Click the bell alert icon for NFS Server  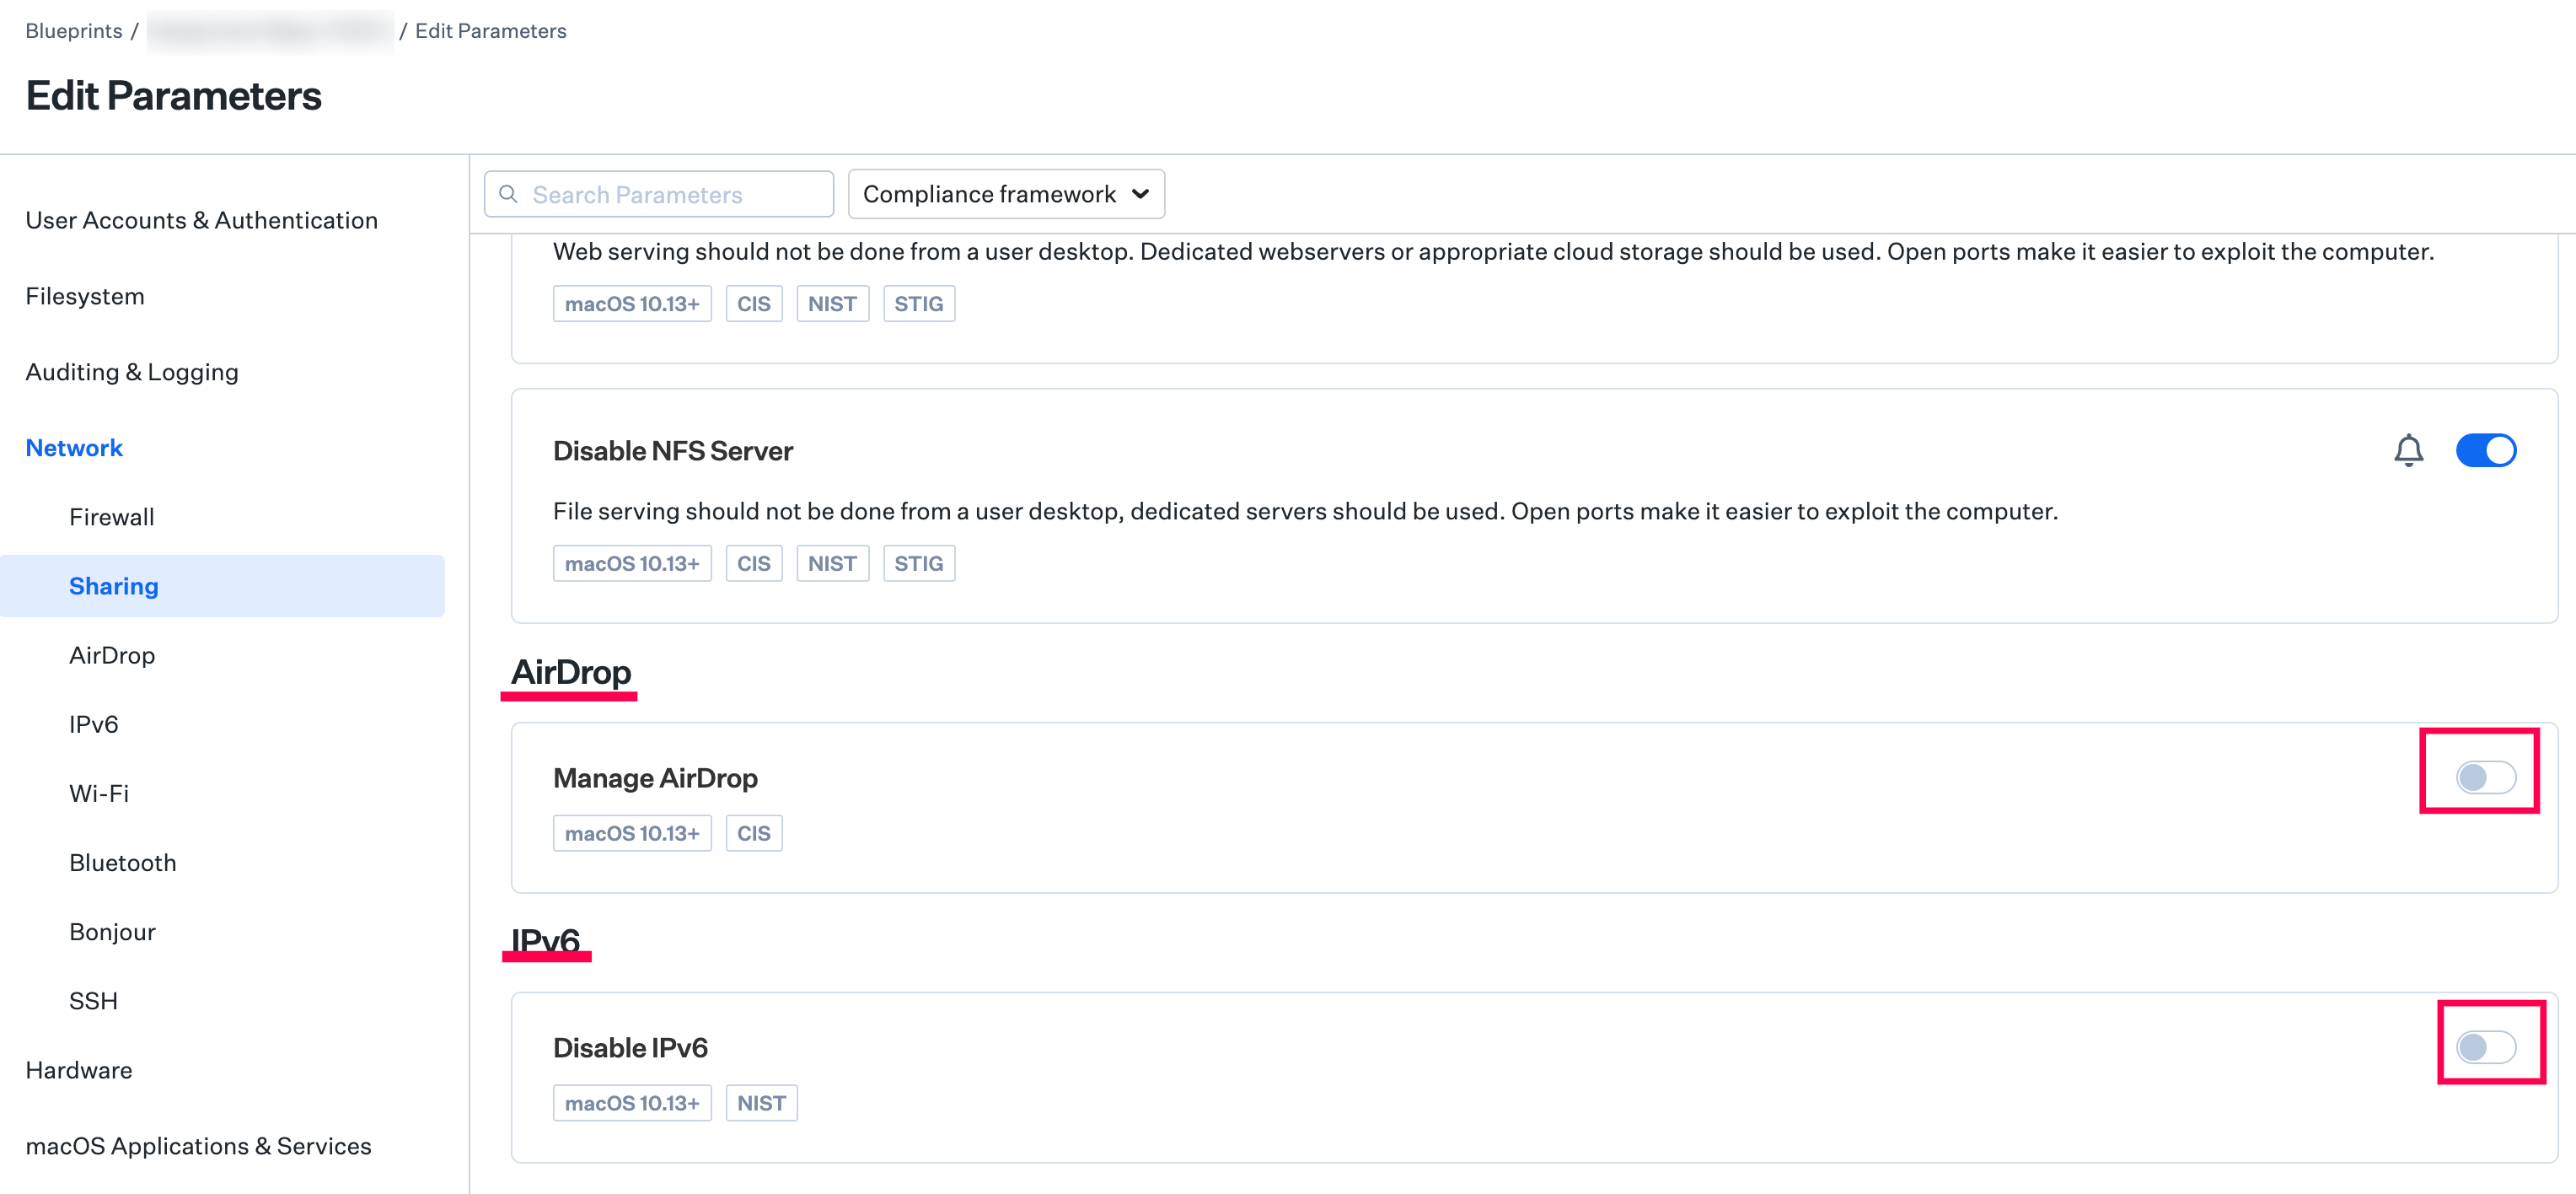tap(2408, 451)
